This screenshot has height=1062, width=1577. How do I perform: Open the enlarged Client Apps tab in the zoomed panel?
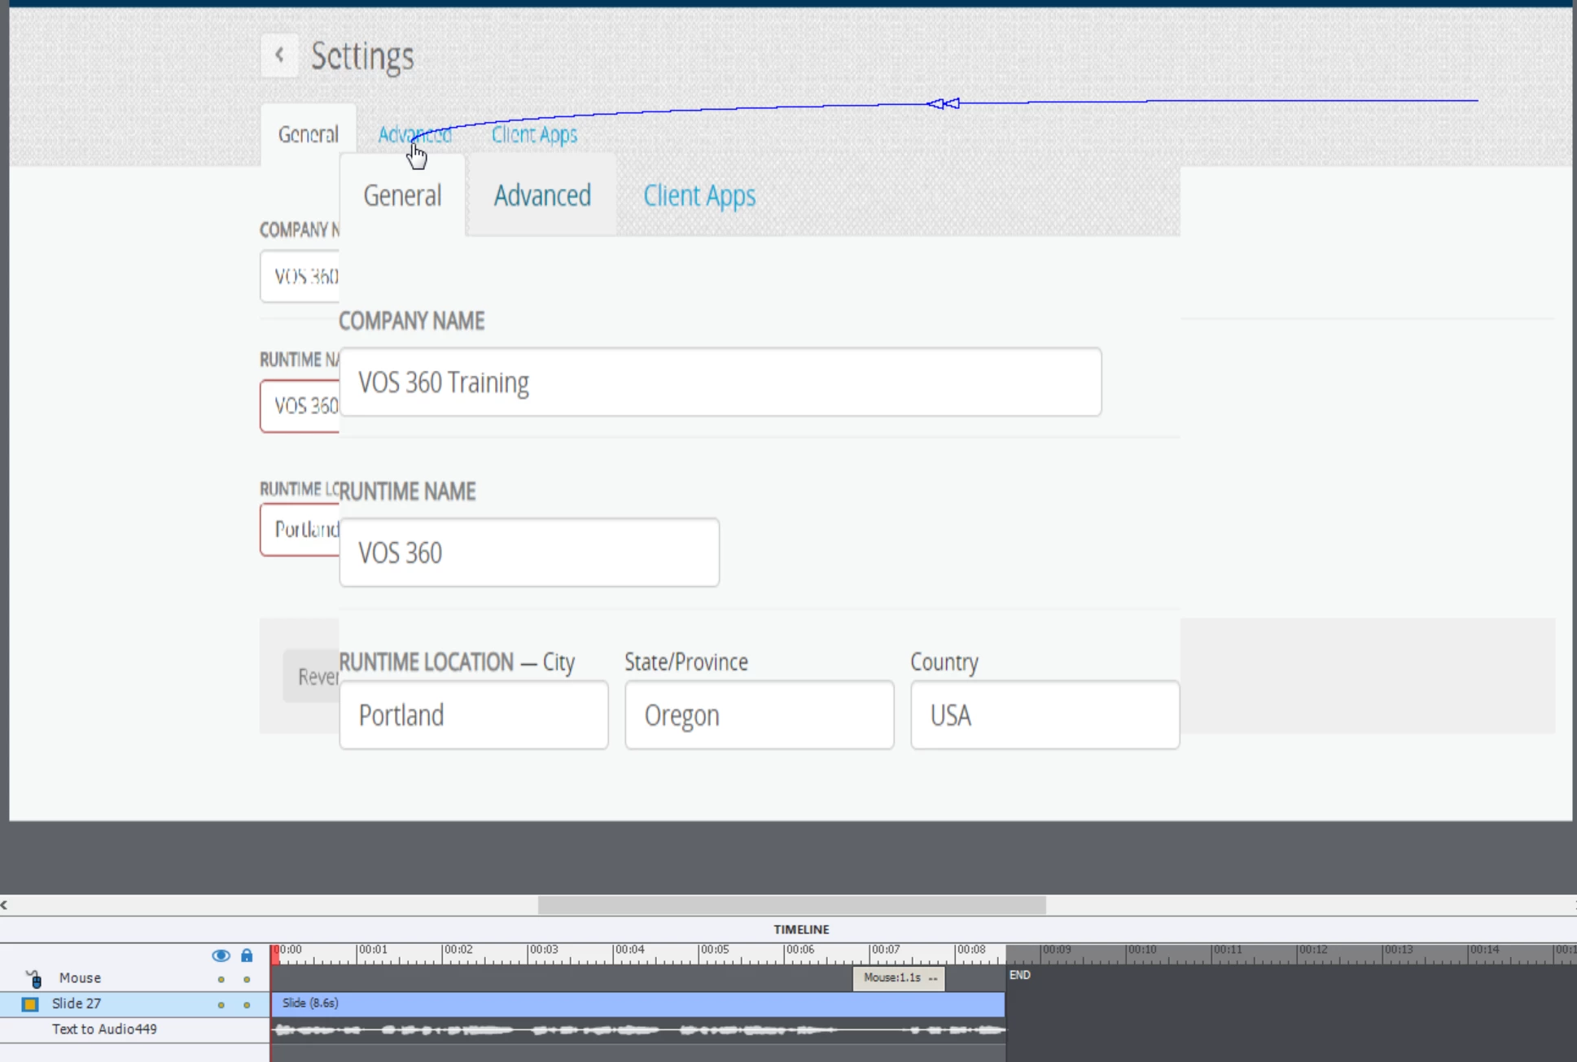699,196
